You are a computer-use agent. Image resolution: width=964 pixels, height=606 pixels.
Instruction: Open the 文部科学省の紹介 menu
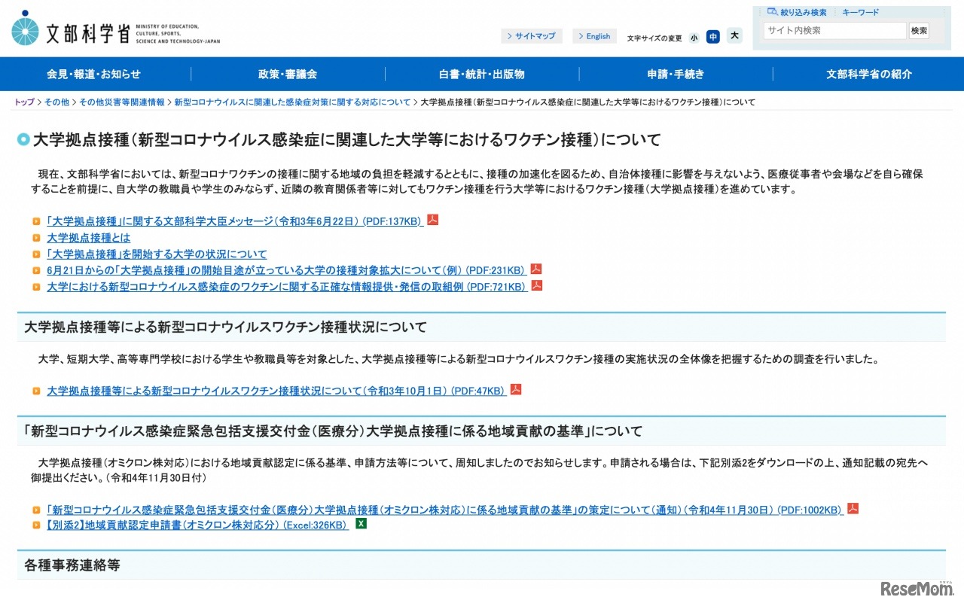tap(868, 74)
